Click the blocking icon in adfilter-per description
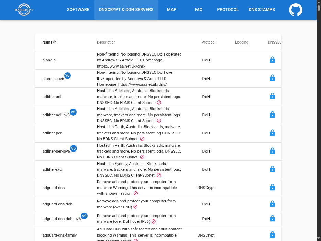Screen dimensions: 321x241 coord(142,139)
